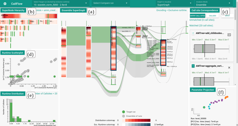Click the green target run marker in Parameter Projection
Image resolution: width=238 pixels, height=126 pixels.
click(x=204, y=107)
